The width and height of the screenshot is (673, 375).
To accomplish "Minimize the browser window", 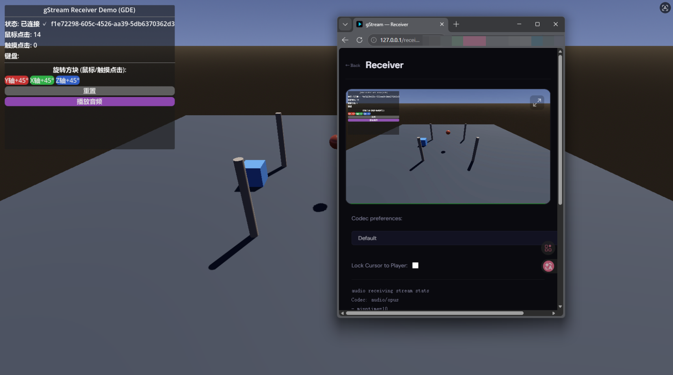I will point(519,24).
